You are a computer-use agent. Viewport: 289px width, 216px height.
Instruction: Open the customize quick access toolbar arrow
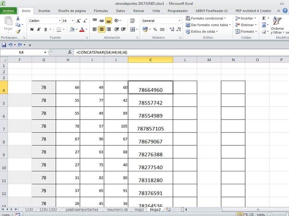coord(30,45)
